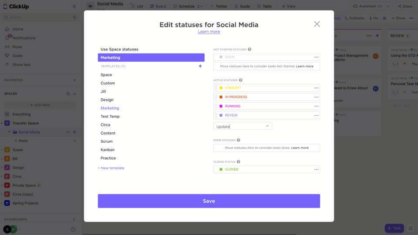Choose the Kanban template

(x=108, y=150)
